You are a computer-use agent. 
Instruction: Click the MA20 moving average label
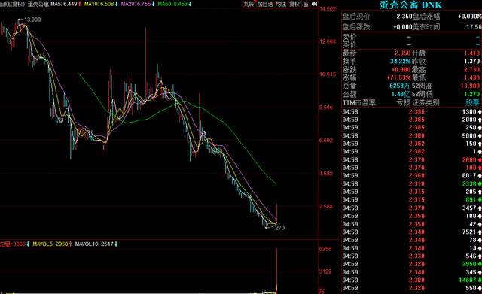click(x=136, y=4)
